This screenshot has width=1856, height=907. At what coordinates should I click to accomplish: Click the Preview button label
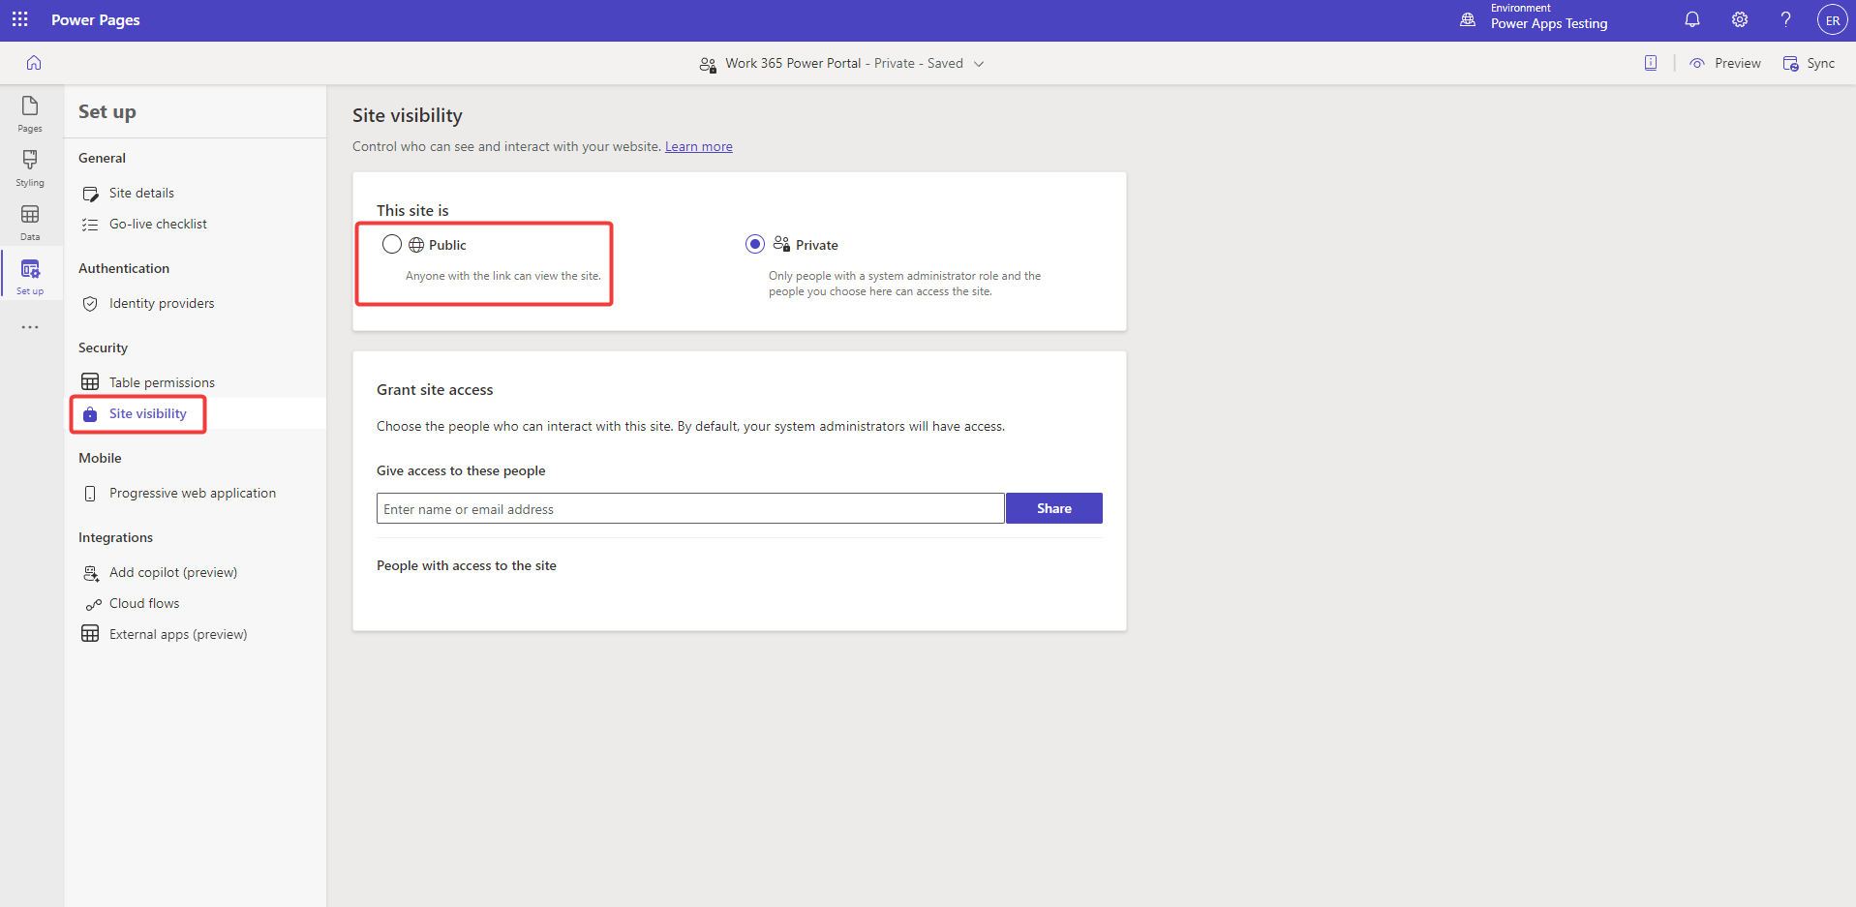[1737, 63]
